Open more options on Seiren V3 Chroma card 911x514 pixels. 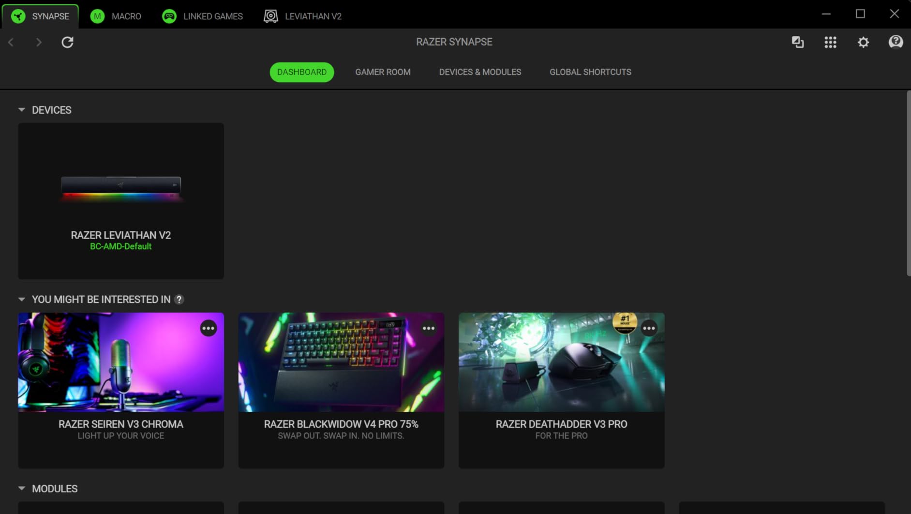209,328
